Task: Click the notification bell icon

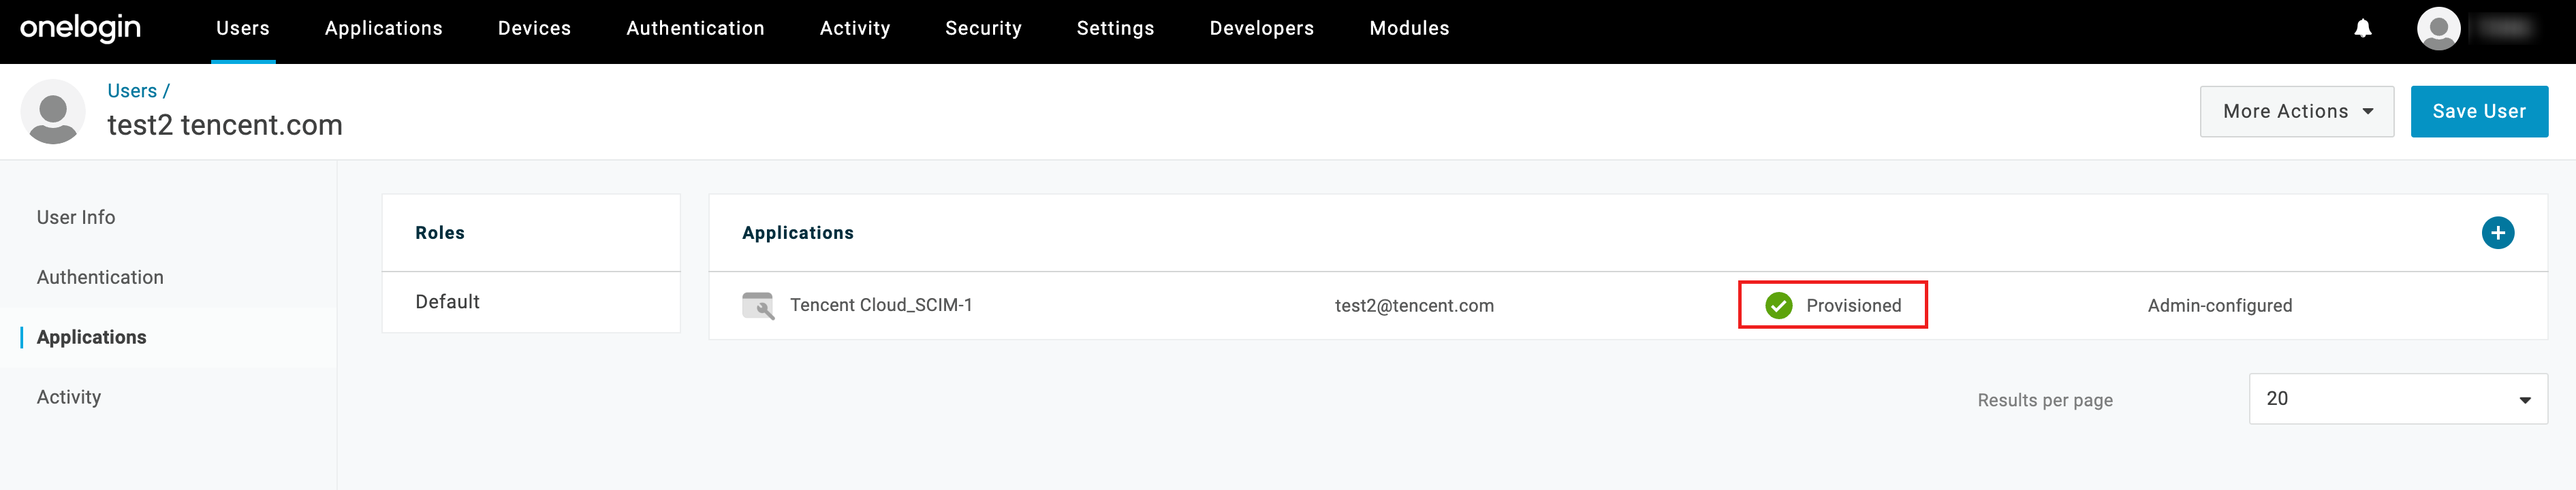Action: pyautogui.click(x=2362, y=28)
